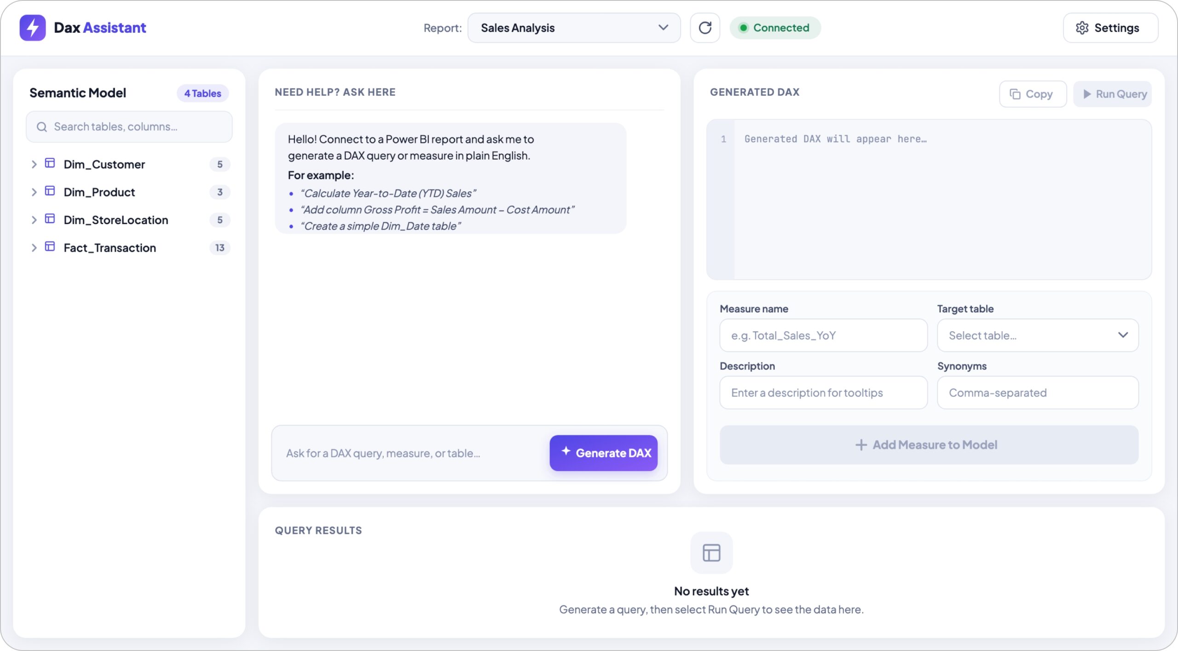Select the Dim_StoreLocation table row label
This screenshot has height=651, width=1178.
pyautogui.click(x=116, y=220)
